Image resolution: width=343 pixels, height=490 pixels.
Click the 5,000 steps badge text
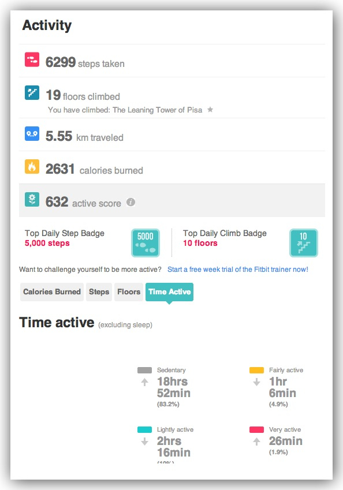click(47, 243)
